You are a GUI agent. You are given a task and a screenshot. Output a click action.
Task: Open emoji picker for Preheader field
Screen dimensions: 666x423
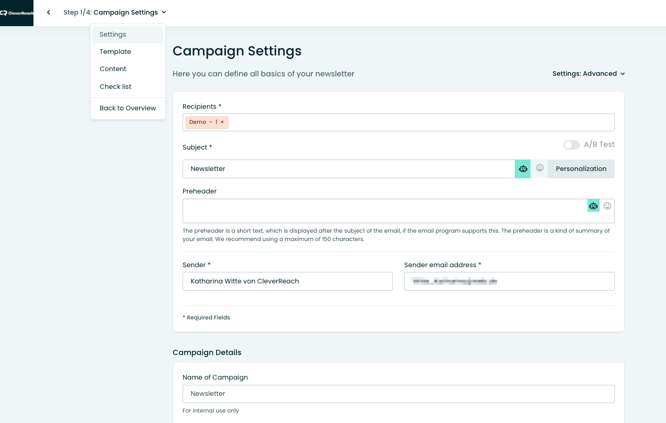pos(607,206)
